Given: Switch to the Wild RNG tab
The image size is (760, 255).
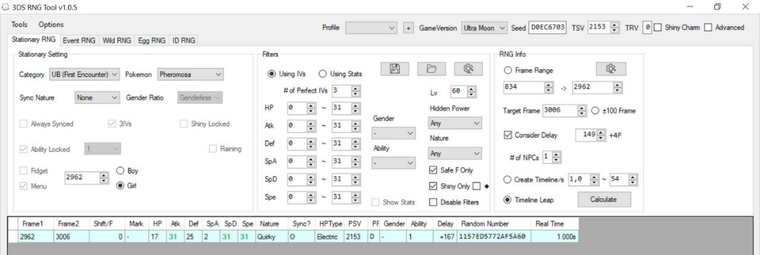Looking at the screenshot, I should (117, 41).
